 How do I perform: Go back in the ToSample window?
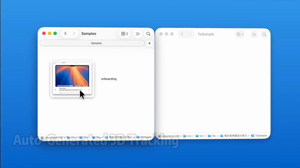[x=182, y=34]
